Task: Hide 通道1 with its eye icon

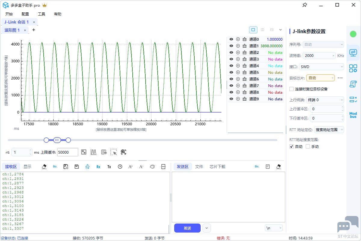Action: coord(231,46)
